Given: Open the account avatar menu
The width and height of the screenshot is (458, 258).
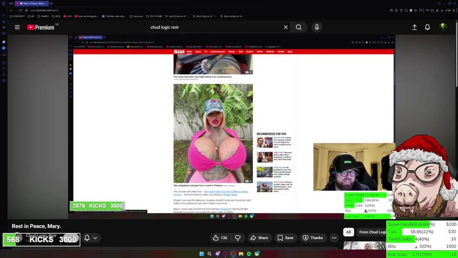Looking at the screenshot, I should (x=443, y=27).
